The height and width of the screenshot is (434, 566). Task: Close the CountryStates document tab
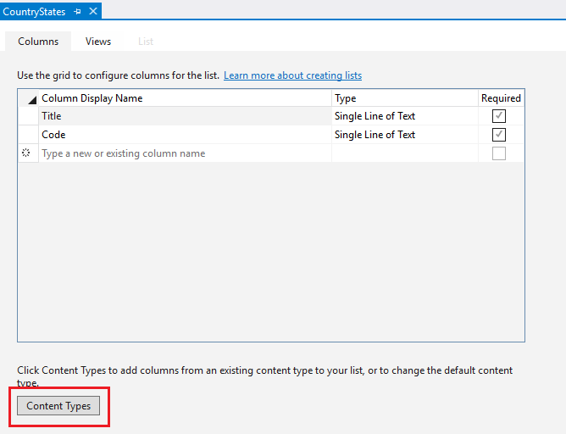tap(93, 11)
